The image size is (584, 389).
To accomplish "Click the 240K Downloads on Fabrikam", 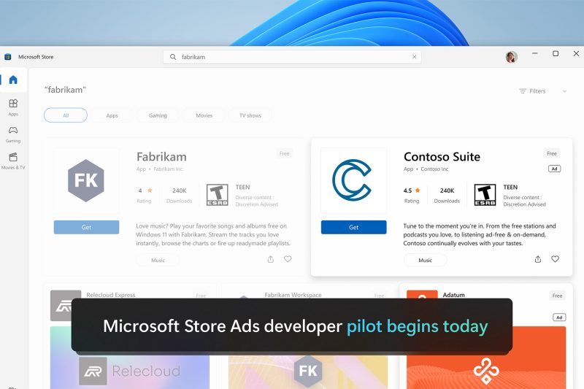I will tap(179, 195).
